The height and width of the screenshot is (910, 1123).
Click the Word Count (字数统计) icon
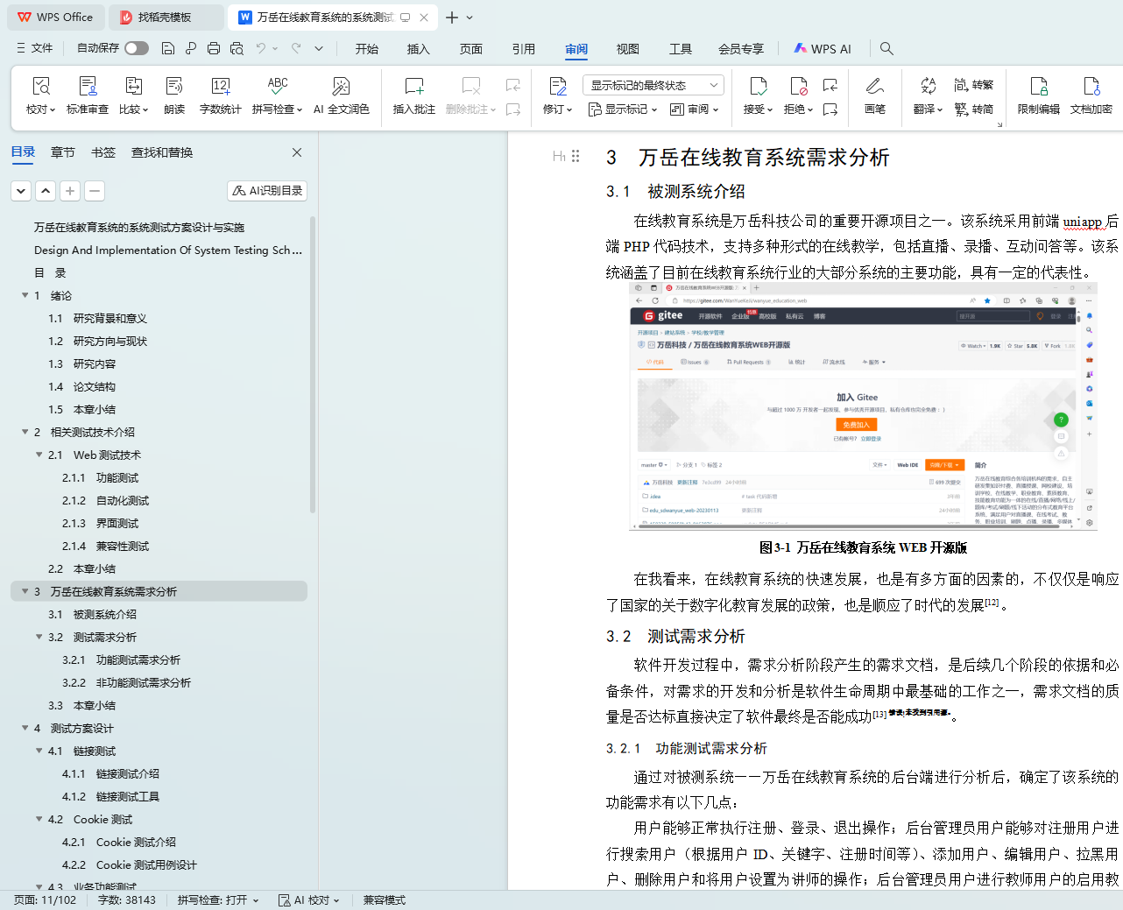pyautogui.click(x=220, y=87)
